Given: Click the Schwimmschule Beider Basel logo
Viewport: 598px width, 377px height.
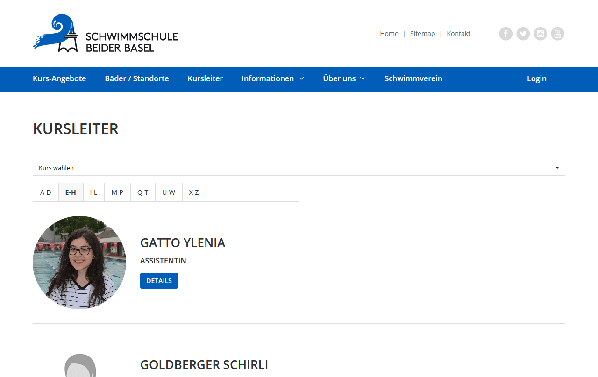Looking at the screenshot, I should (x=106, y=34).
